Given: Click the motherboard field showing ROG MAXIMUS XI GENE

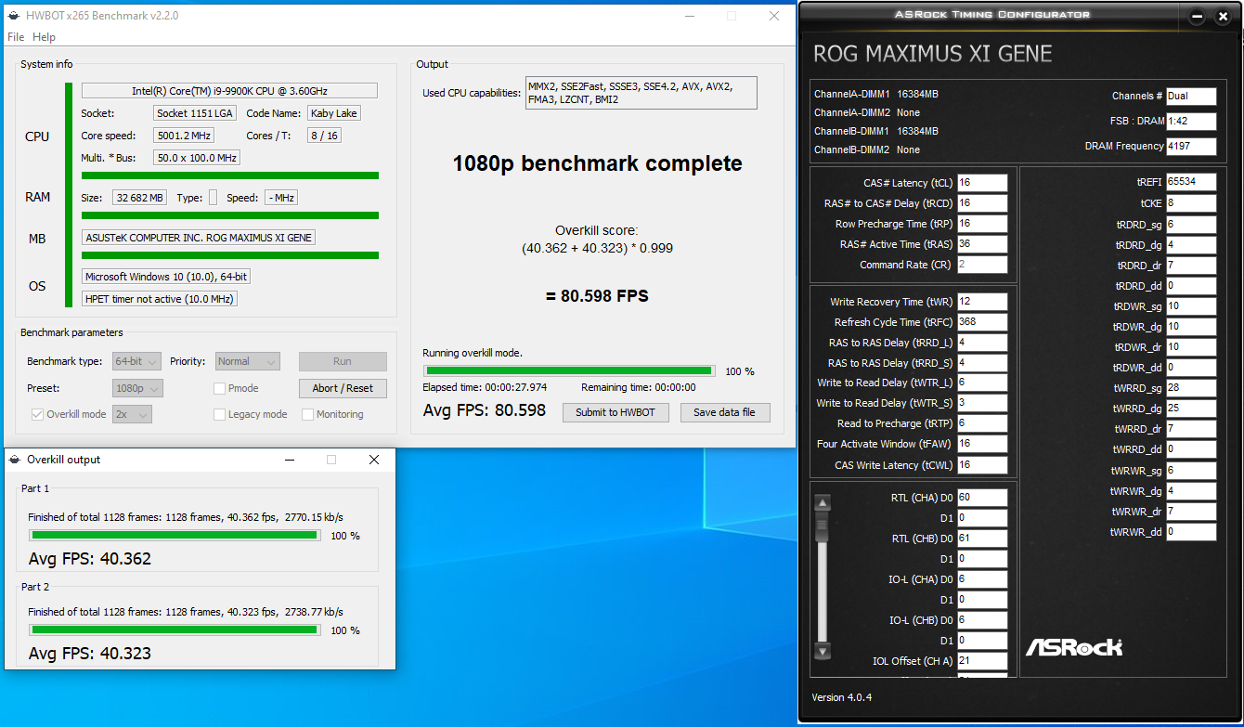Looking at the screenshot, I should coord(199,238).
